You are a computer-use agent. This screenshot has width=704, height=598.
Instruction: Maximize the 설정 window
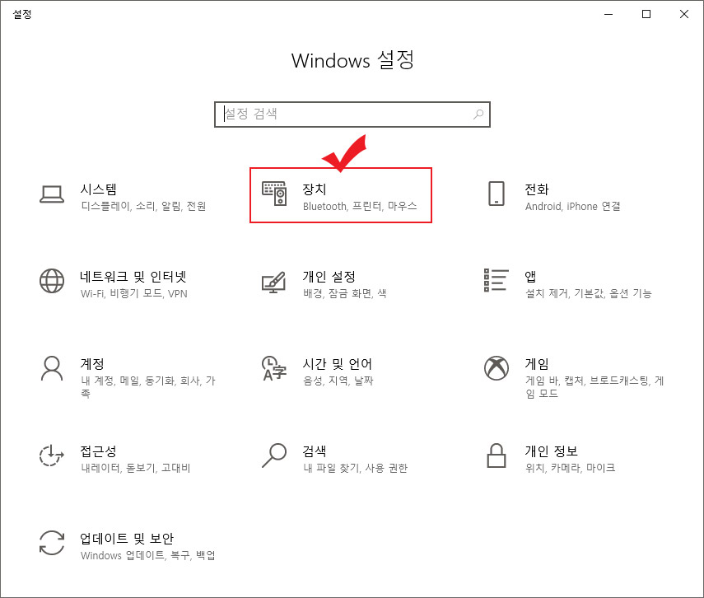[x=646, y=14]
